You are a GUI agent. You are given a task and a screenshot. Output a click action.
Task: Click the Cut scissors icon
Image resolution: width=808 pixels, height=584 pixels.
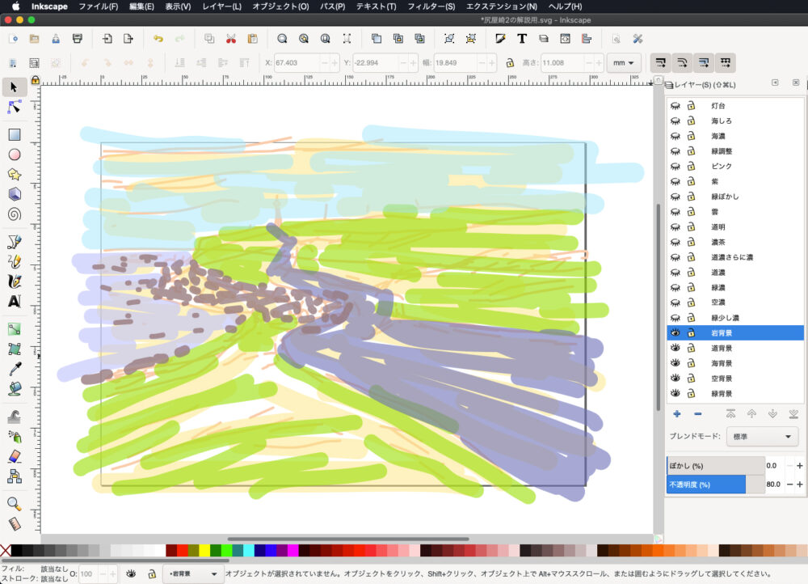click(x=231, y=38)
